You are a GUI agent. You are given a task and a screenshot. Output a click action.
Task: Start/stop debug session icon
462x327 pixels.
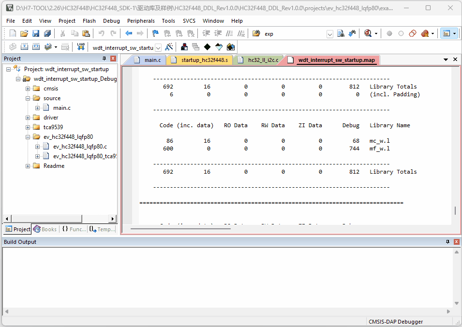[367, 33]
